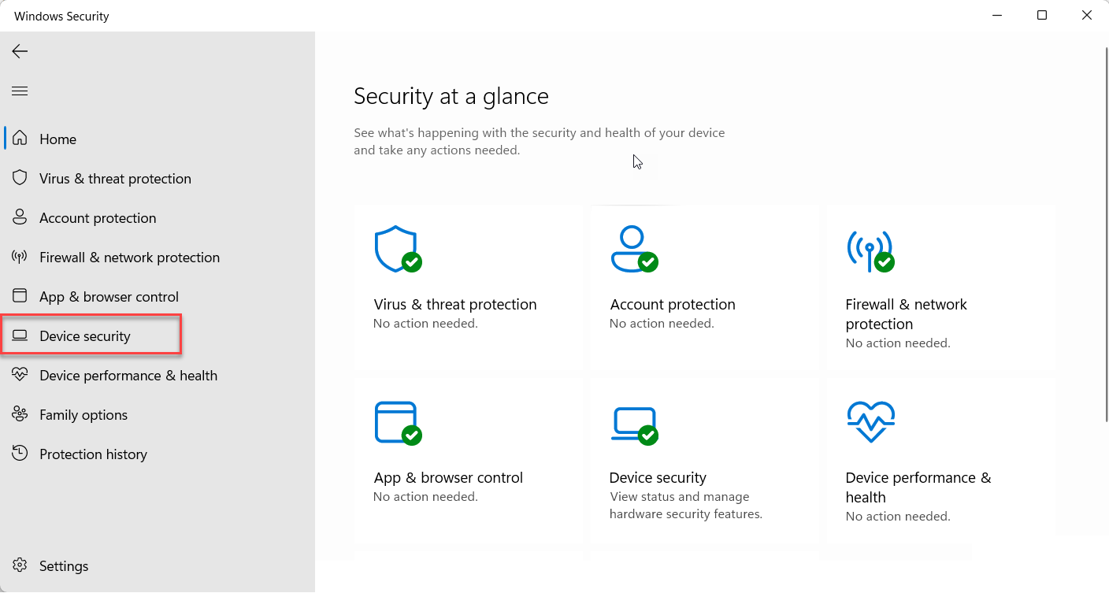Click the heart icon beside Device performance & health
The width and height of the screenshot is (1109, 593).
(x=20, y=375)
